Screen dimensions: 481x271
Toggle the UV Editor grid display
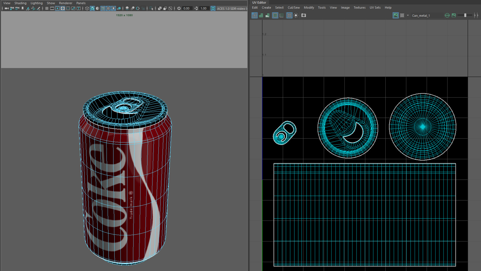[289, 15]
